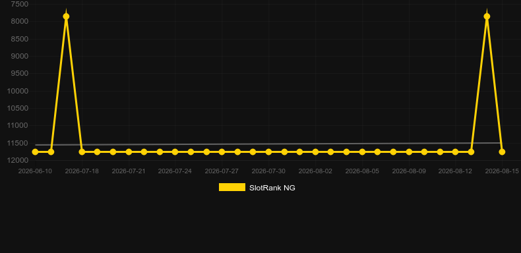The height and width of the screenshot is (253, 521).
Task: Click the 8500 y-axis value
Action: [20, 39]
